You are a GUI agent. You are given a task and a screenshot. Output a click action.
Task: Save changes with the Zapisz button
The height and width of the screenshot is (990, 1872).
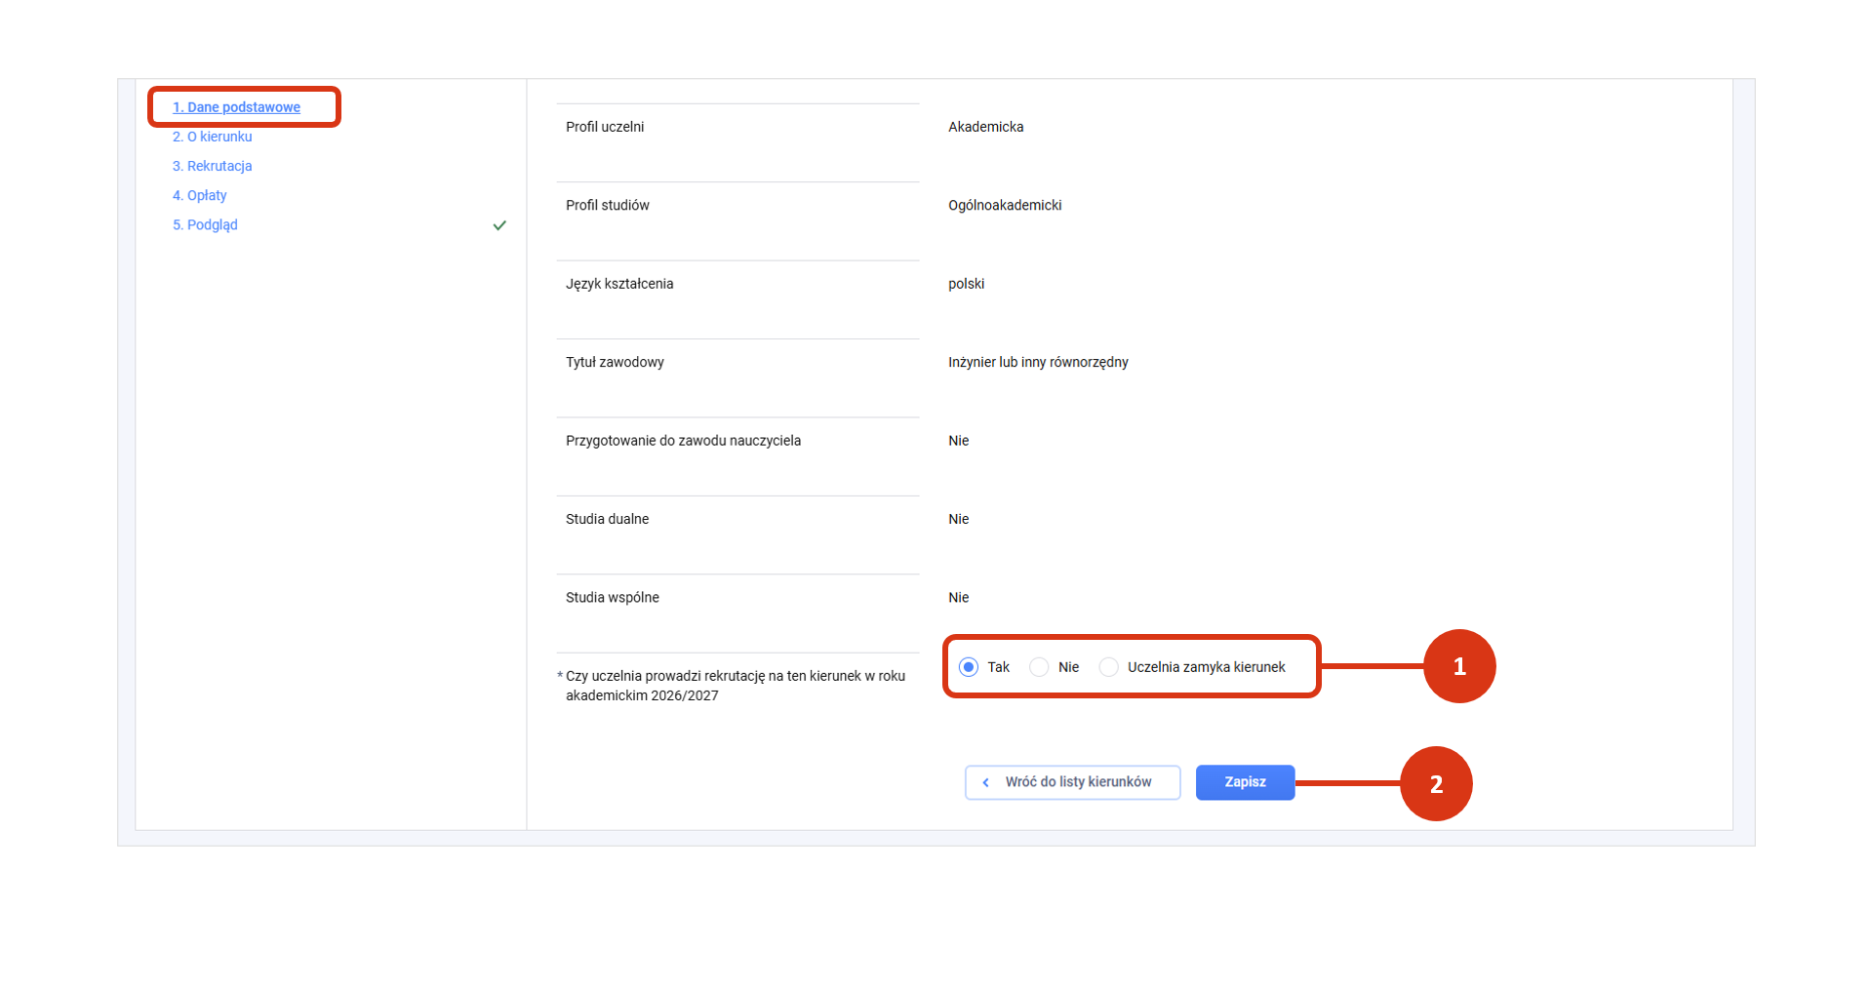click(1245, 782)
